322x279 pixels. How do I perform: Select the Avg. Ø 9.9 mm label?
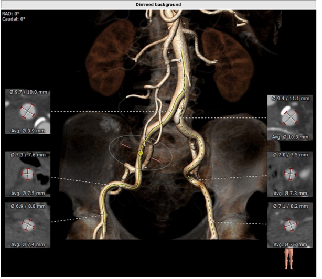click(27, 130)
